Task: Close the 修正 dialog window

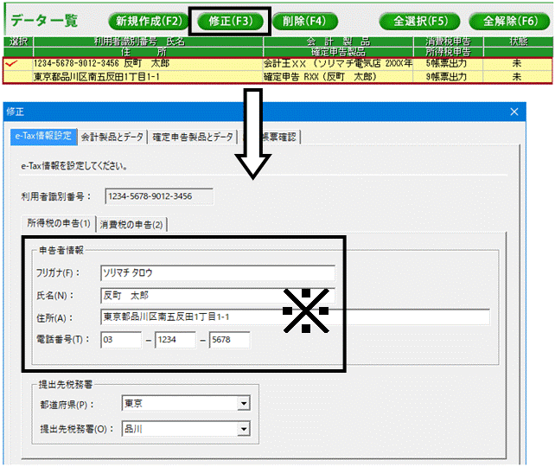Action: pyautogui.click(x=514, y=112)
